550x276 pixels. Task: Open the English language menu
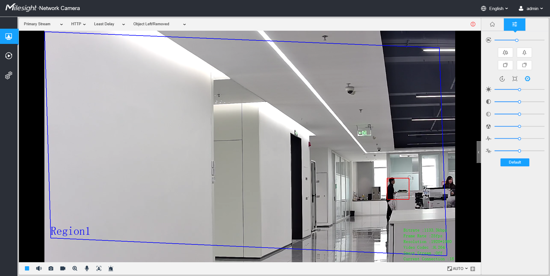pos(495,9)
